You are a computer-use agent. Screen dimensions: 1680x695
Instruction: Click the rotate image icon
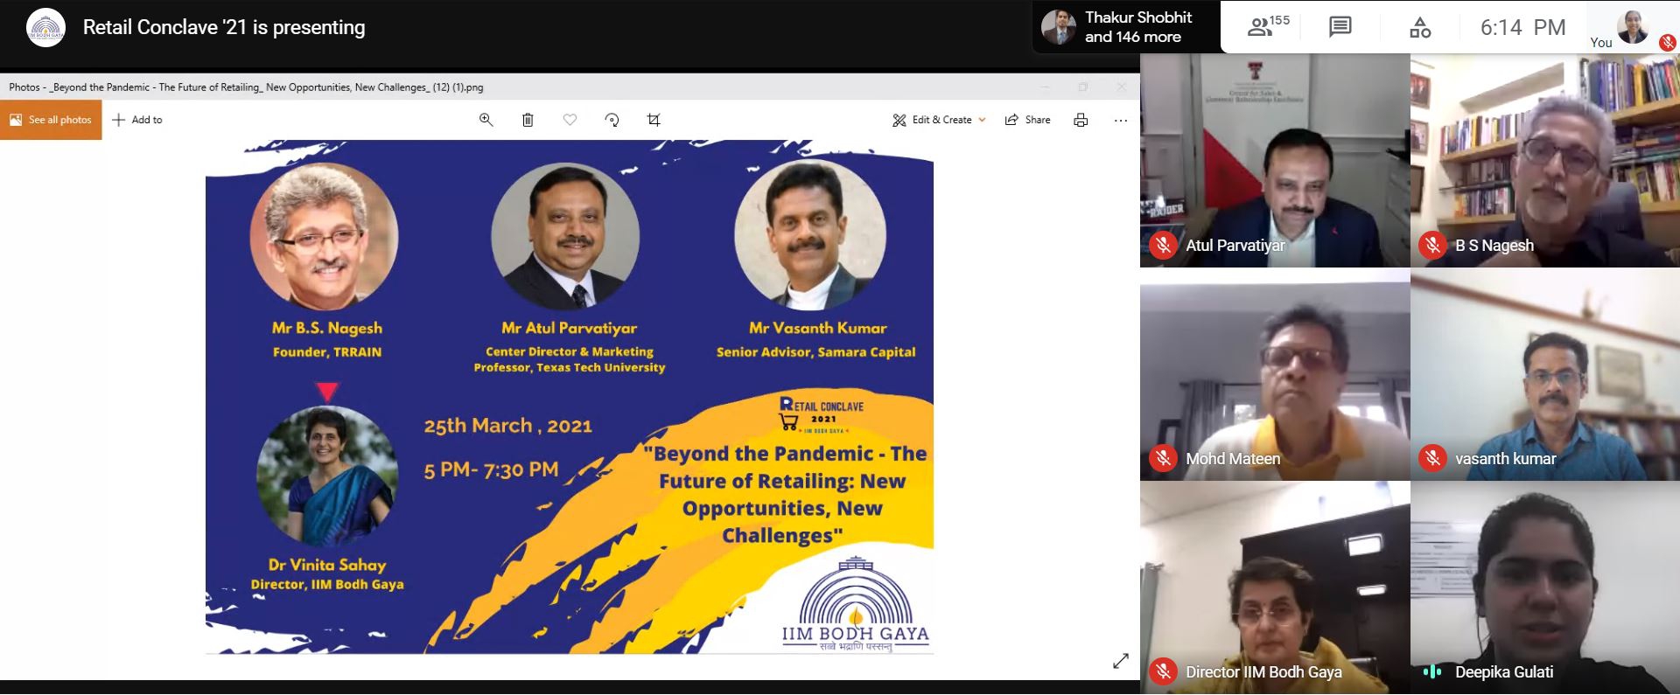pyautogui.click(x=612, y=120)
